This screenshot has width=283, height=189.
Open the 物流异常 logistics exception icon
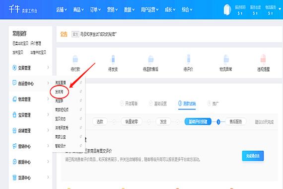pos(226,59)
